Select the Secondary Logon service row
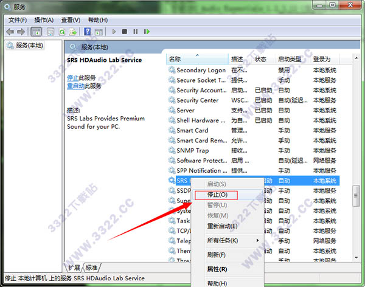 pyautogui.click(x=252, y=70)
